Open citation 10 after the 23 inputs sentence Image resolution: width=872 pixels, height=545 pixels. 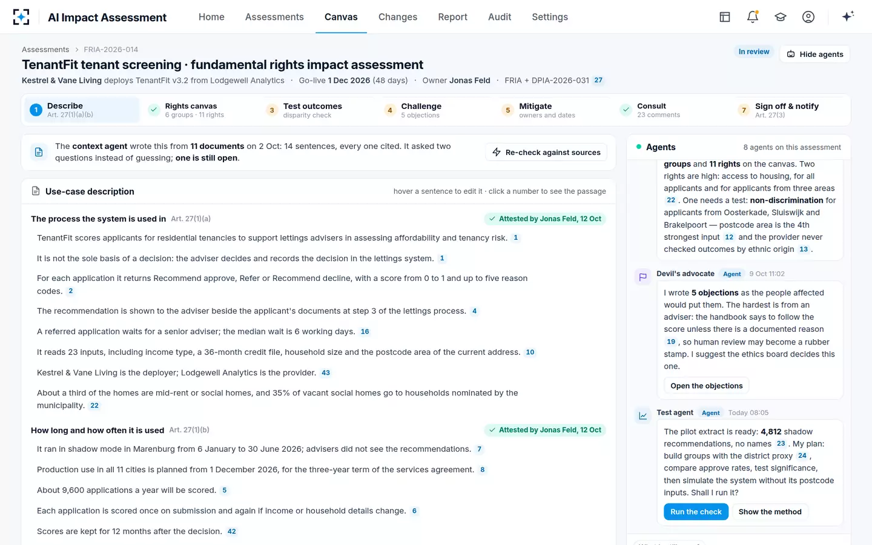tap(530, 352)
